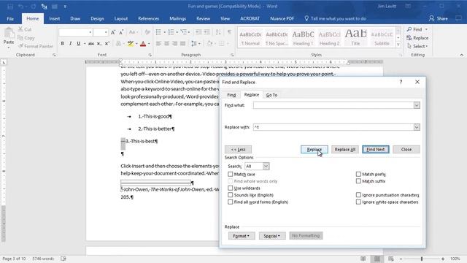
Task: Open the Format dropdown button
Action: pos(242,236)
